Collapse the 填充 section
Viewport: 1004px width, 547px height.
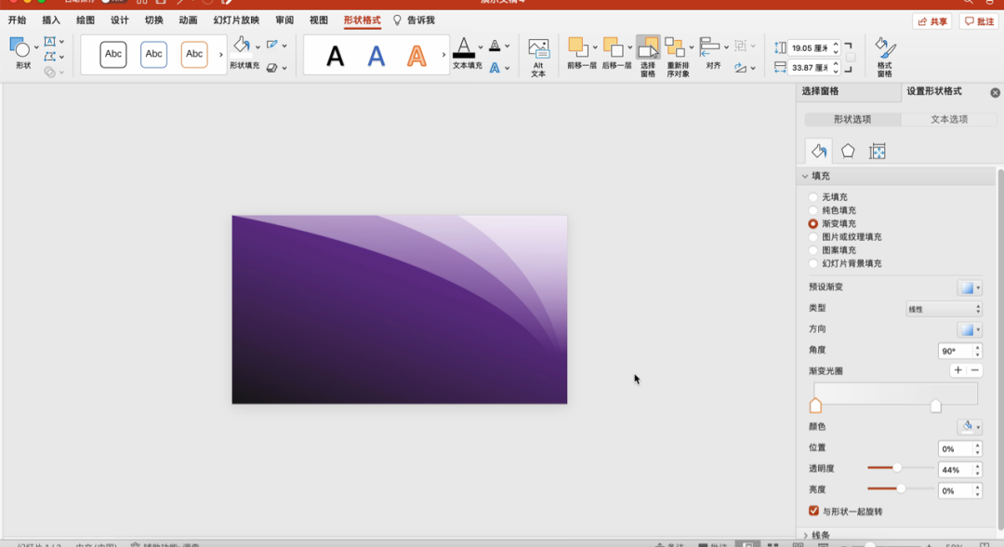tap(805, 176)
